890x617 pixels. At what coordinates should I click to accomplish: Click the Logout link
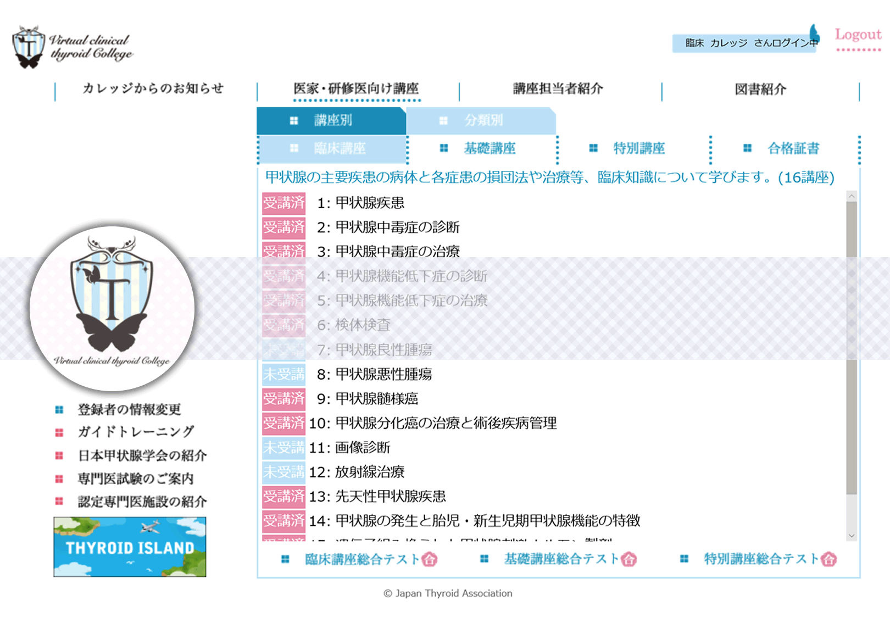[x=857, y=34]
